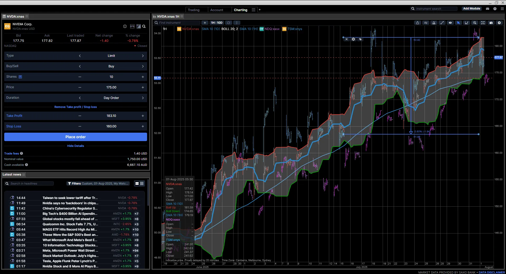
Task: Click the Find instrument field in chart
Action: tap(177, 23)
